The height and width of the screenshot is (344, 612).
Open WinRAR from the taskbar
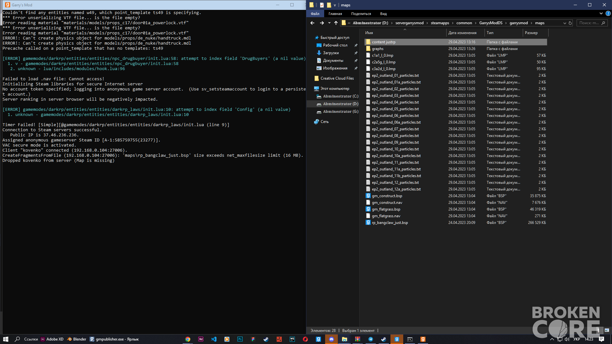358,339
